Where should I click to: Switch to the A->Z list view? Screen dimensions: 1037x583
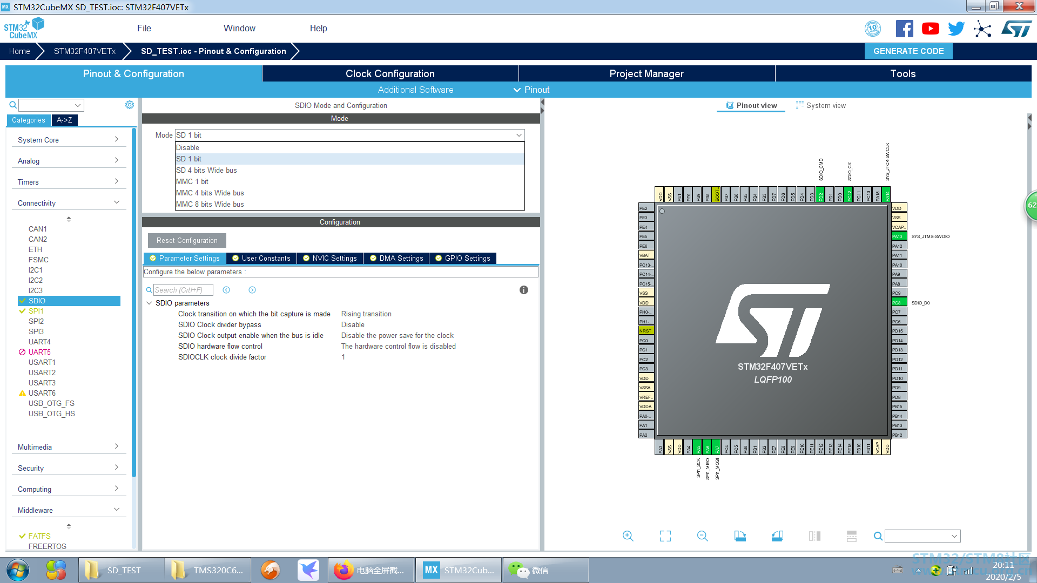[x=64, y=120]
